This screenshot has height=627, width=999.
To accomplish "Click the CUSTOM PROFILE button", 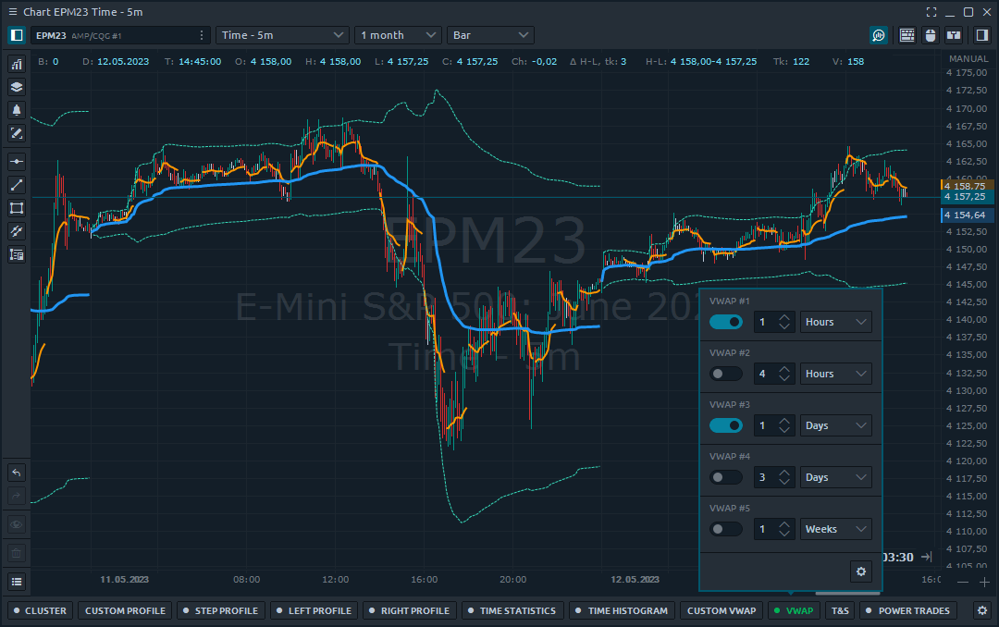I will tap(125, 610).
